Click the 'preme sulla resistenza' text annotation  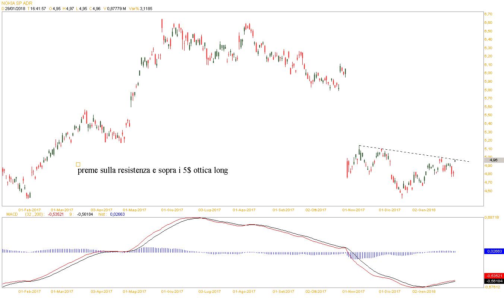pos(152,171)
